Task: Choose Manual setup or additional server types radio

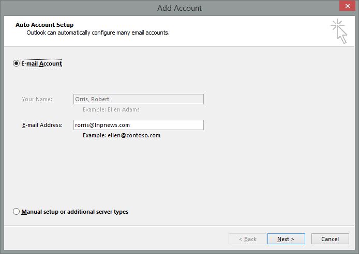Action: point(17,212)
